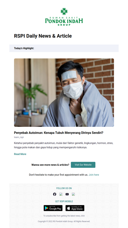
Task: Click the article summary paragraph
Action: [x=63, y=145]
